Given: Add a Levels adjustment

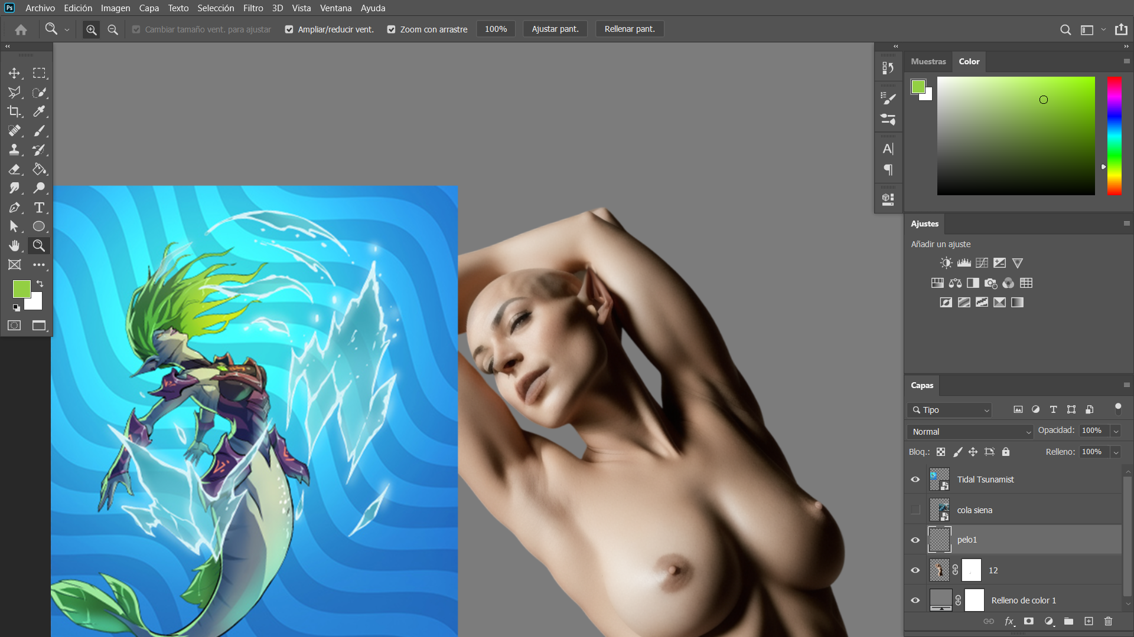Looking at the screenshot, I should coord(964,263).
